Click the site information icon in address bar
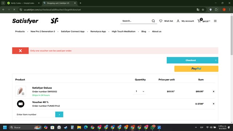The width and height of the screenshot is (233, 131). [21, 10]
